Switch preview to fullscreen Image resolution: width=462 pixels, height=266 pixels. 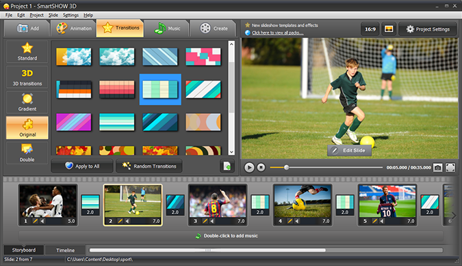click(450, 167)
